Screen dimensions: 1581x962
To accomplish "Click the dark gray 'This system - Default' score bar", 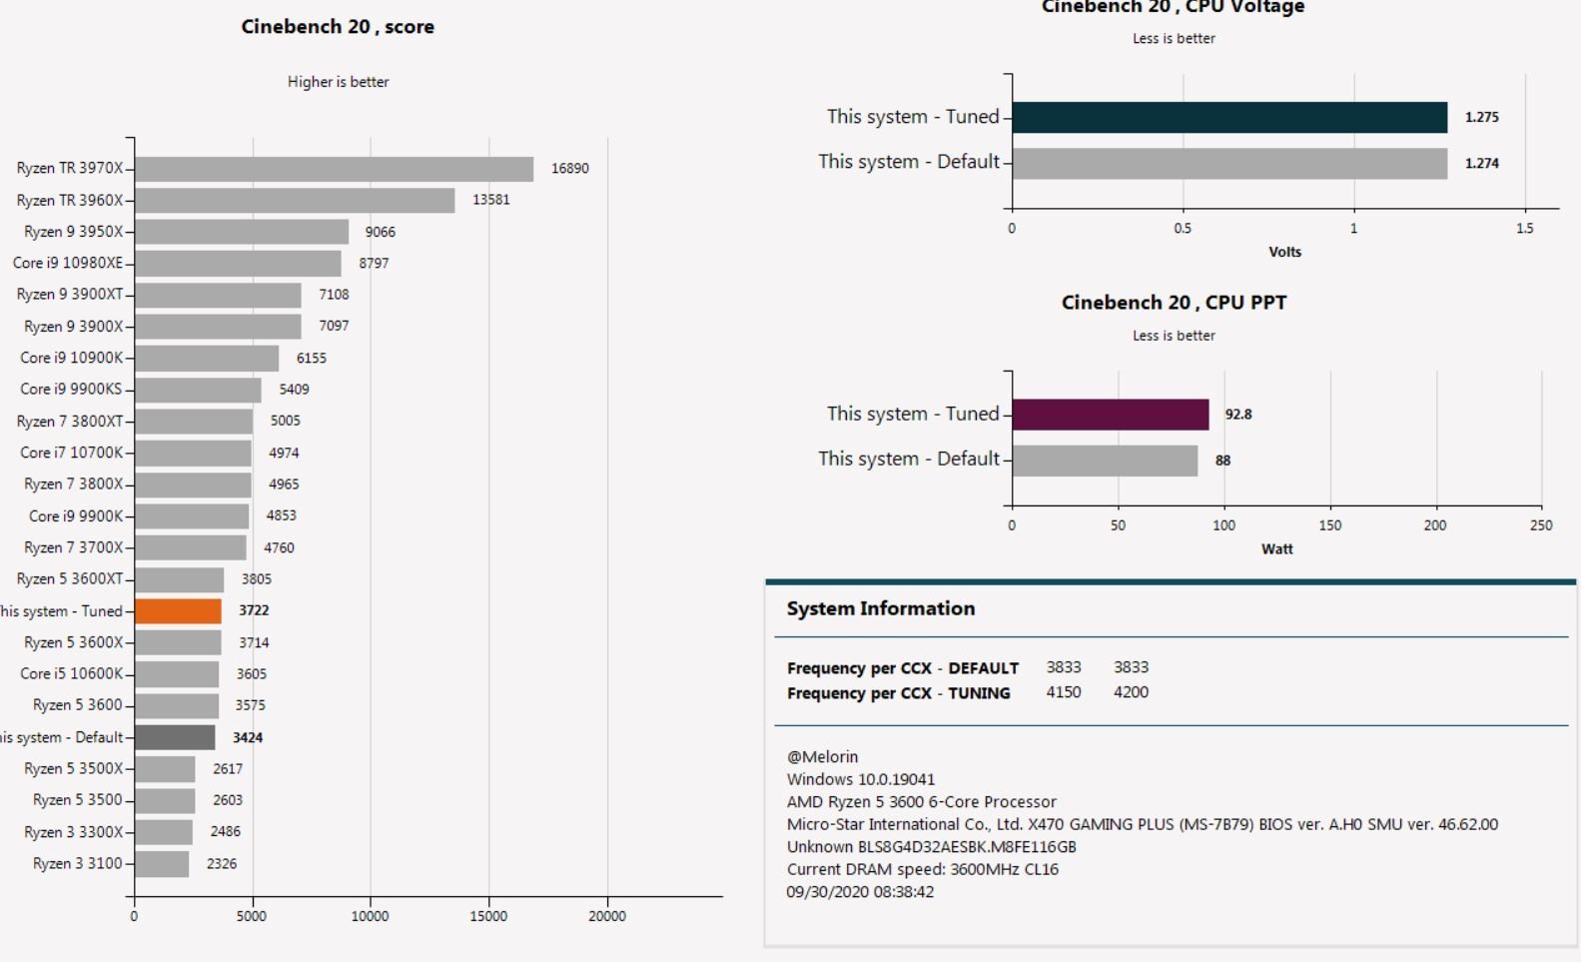I will (175, 737).
